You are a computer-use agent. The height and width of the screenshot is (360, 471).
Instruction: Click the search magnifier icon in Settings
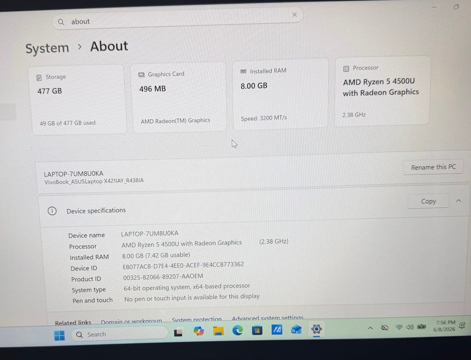[x=61, y=22]
